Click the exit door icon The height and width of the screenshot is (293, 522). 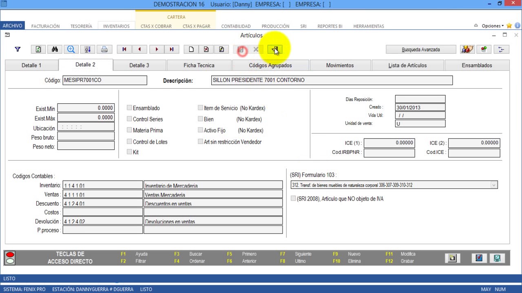point(275,50)
